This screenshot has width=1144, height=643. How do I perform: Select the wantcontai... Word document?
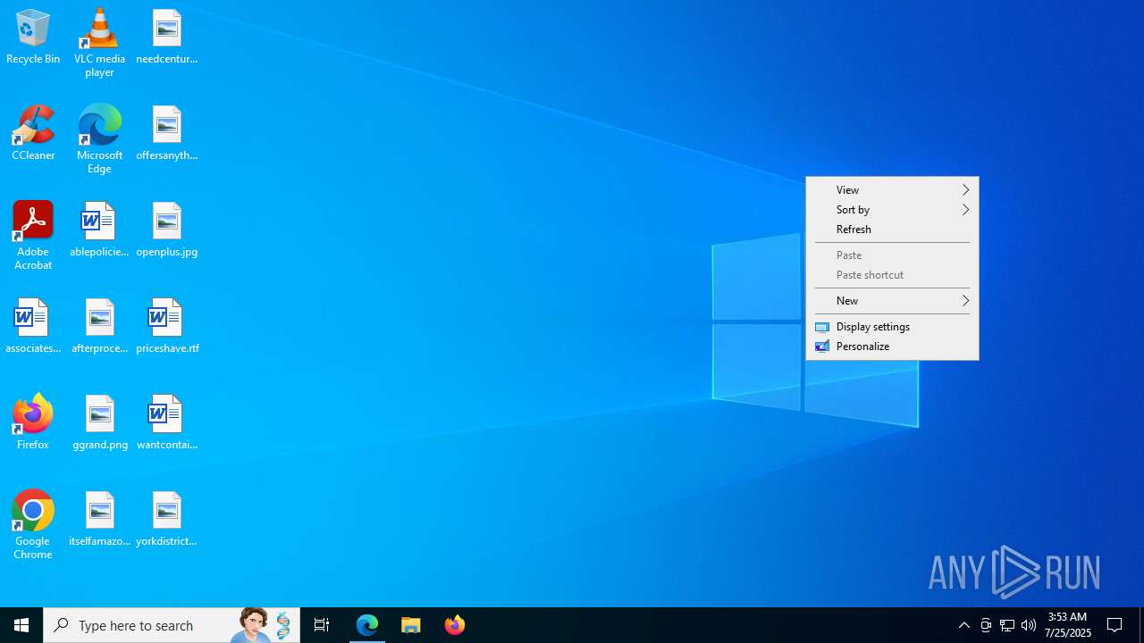coord(167,423)
